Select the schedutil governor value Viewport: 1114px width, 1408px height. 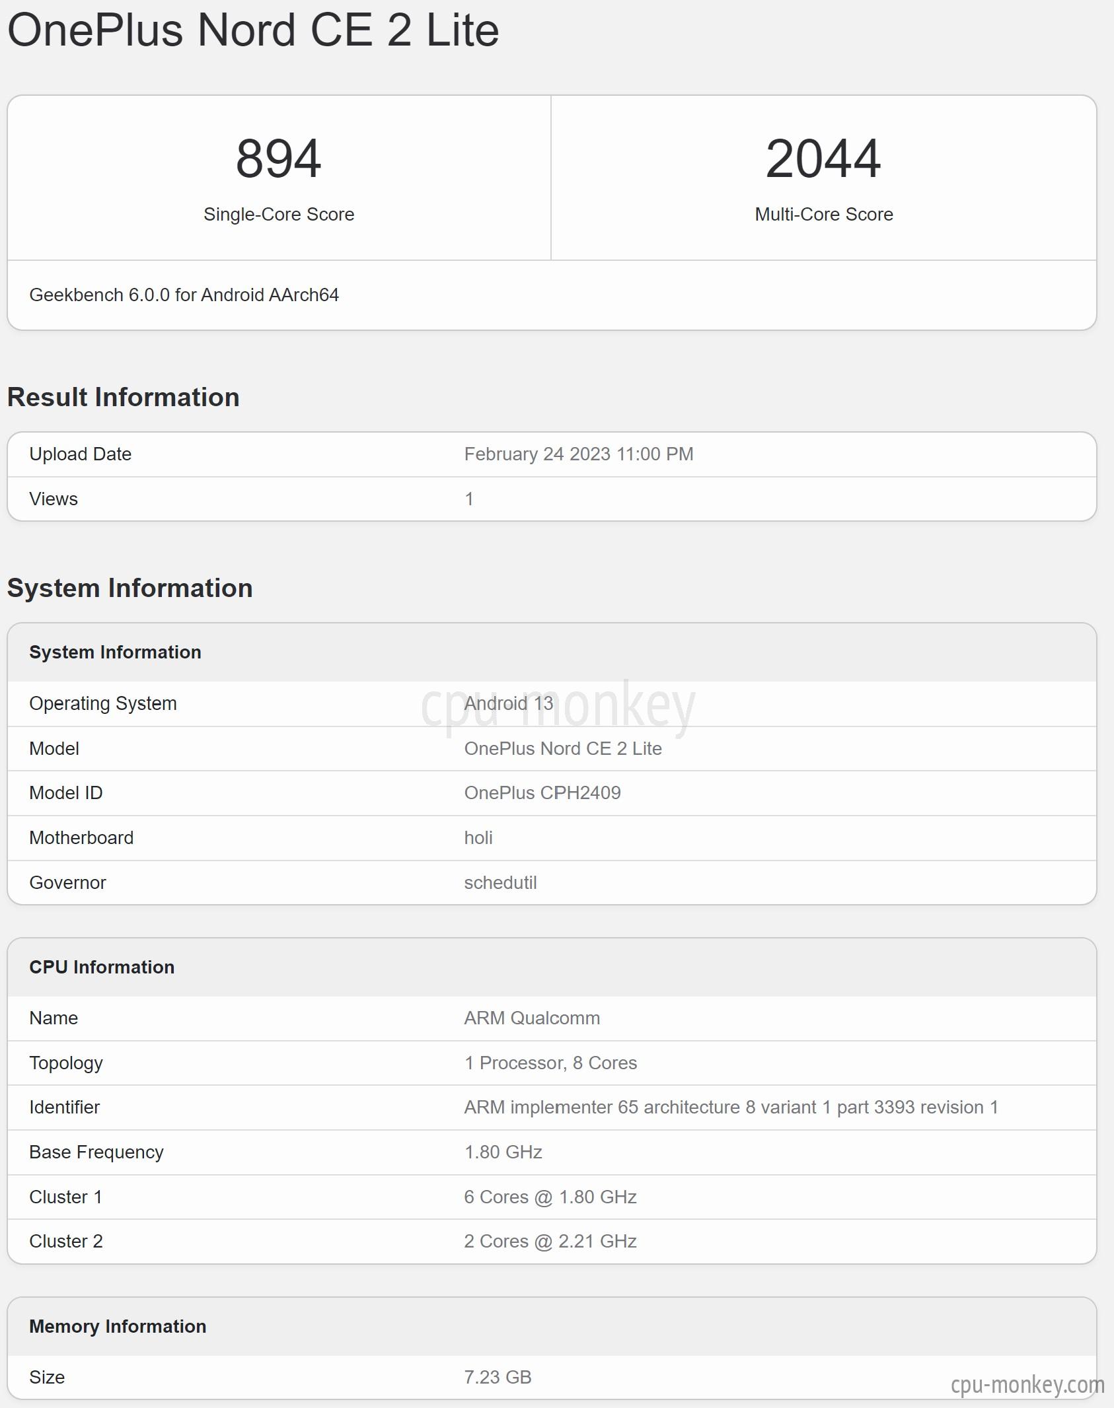(x=500, y=883)
